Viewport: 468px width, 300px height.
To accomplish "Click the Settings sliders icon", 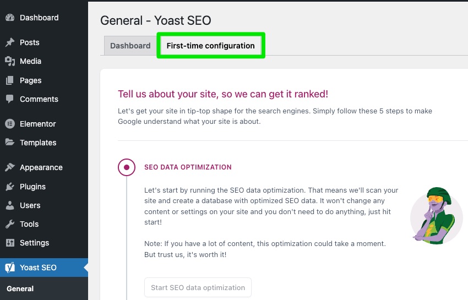I will (x=10, y=243).
